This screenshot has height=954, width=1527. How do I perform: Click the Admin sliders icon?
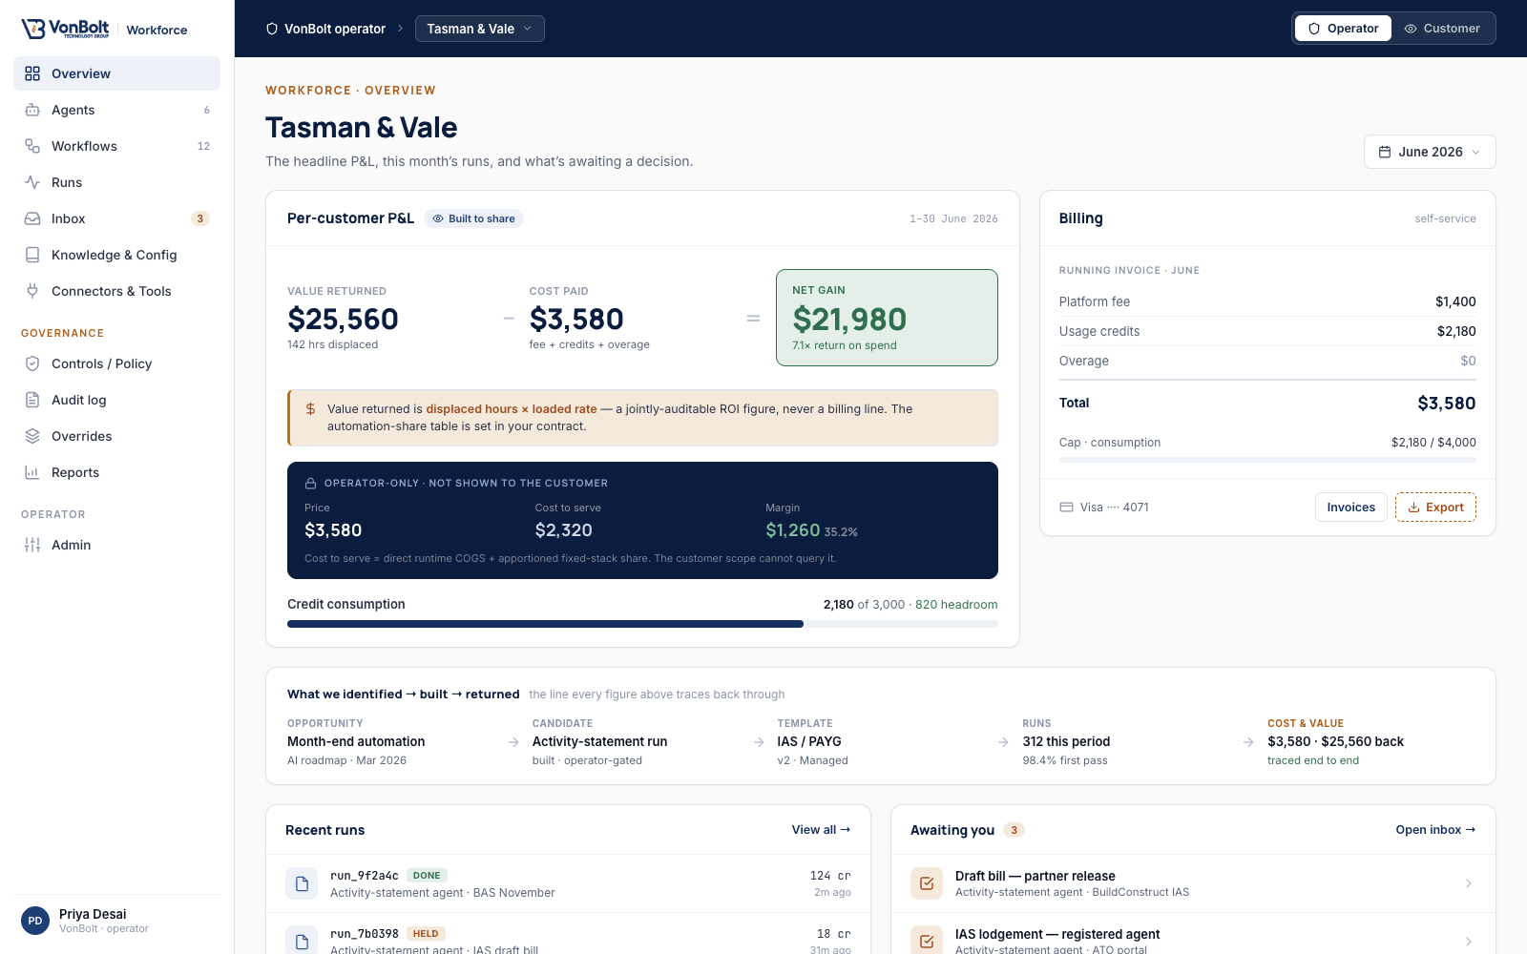tap(32, 545)
